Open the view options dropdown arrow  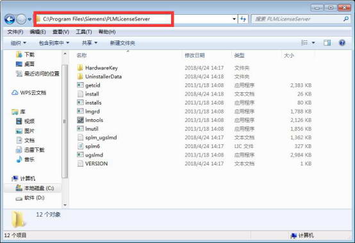[313, 42]
